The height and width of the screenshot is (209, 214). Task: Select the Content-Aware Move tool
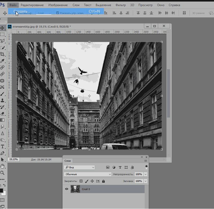click(2, 87)
